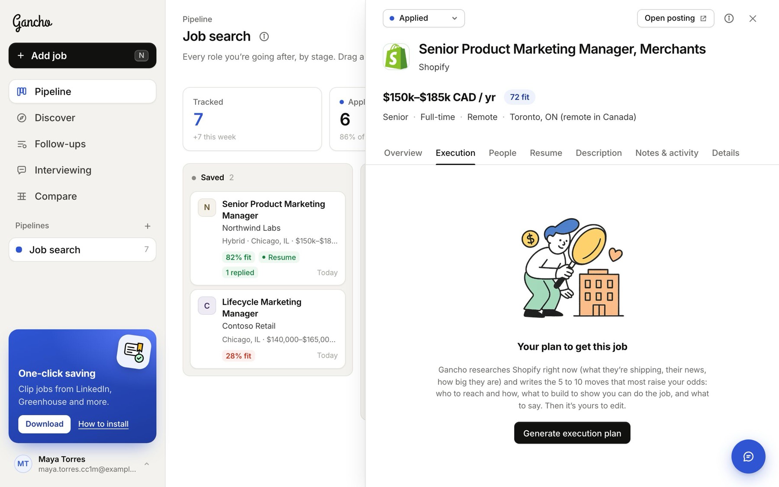Click the Contoso Retail company name
Screen dimensions: 779x487
click(248, 326)
